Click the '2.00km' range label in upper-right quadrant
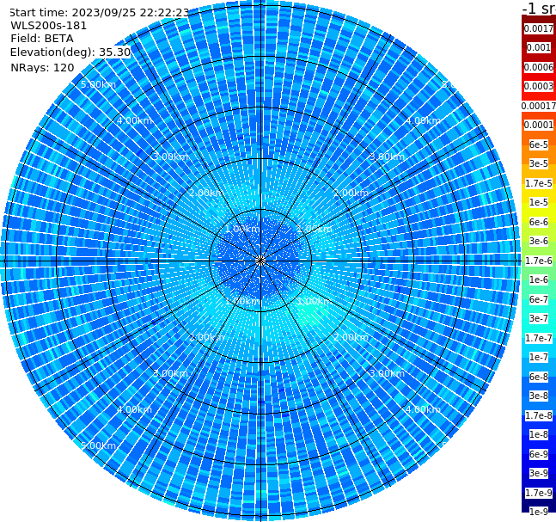Image resolution: width=556 pixels, height=522 pixels. pos(351,193)
